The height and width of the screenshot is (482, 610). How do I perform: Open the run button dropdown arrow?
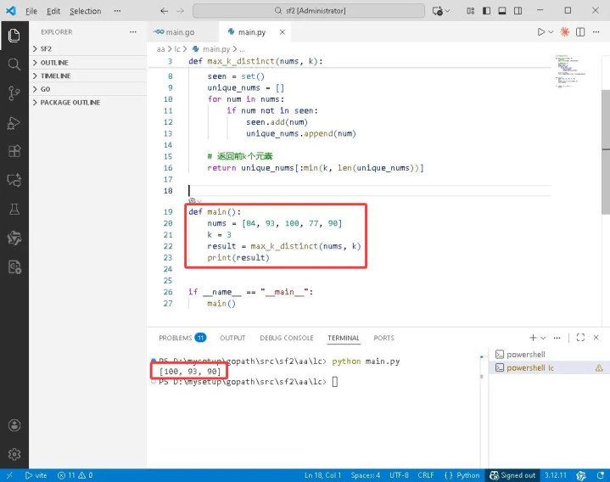tap(552, 32)
